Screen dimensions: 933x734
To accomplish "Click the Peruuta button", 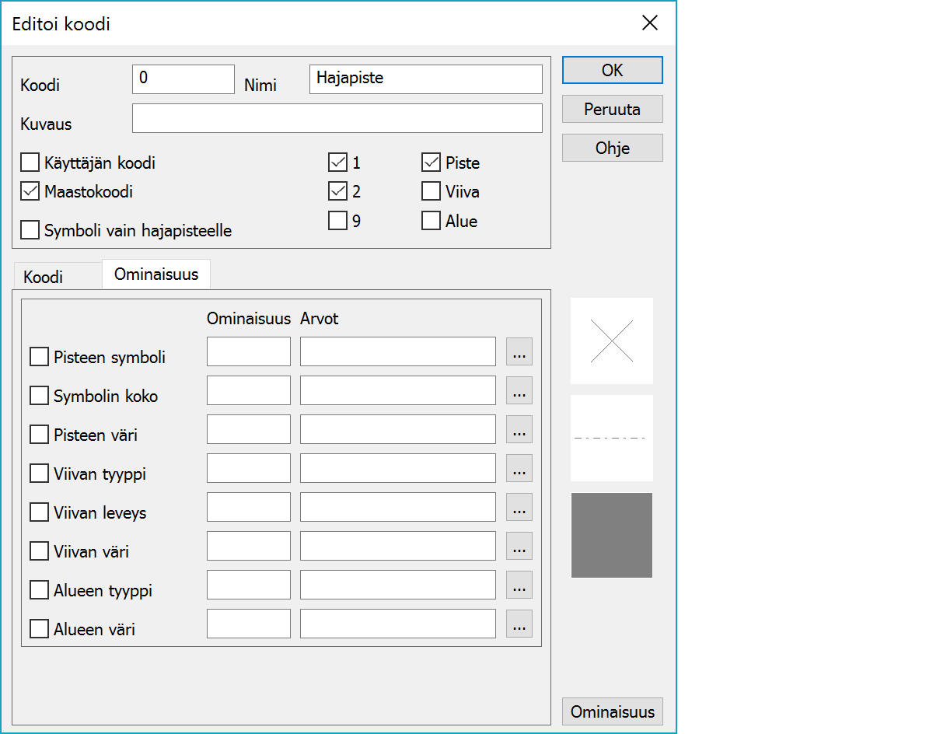I will pyautogui.click(x=612, y=110).
